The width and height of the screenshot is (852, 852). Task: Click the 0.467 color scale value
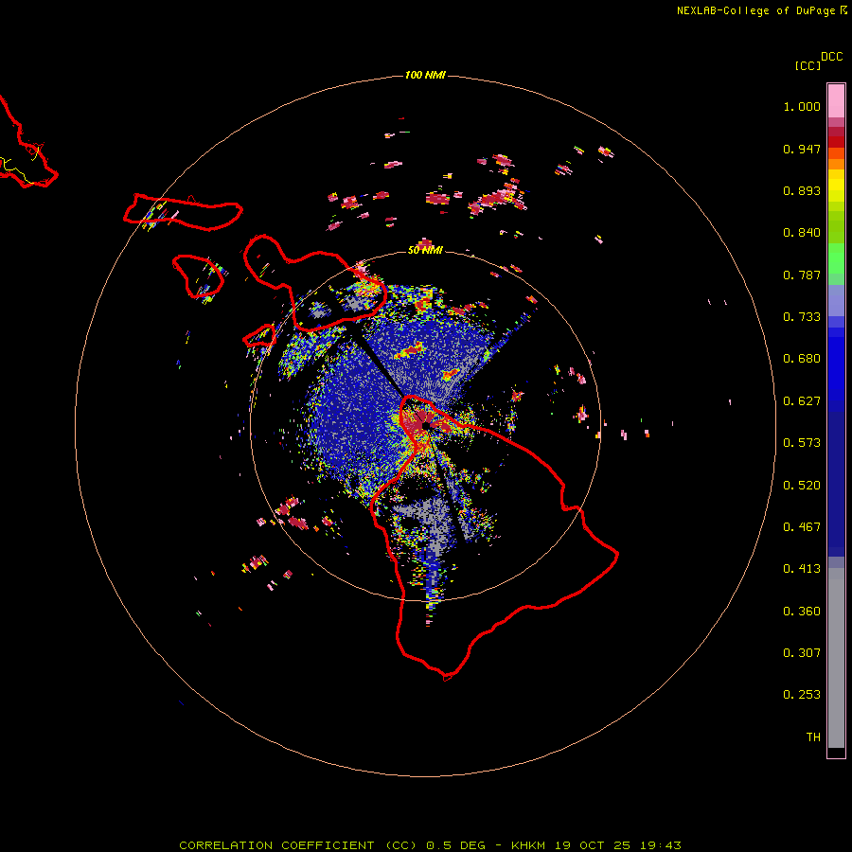click(802, 527)
